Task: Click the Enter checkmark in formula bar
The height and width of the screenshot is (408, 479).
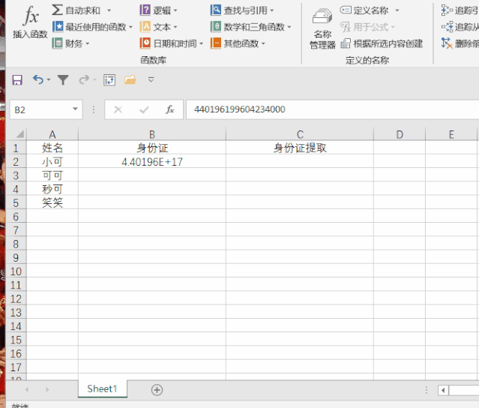Action: [144, 109]
